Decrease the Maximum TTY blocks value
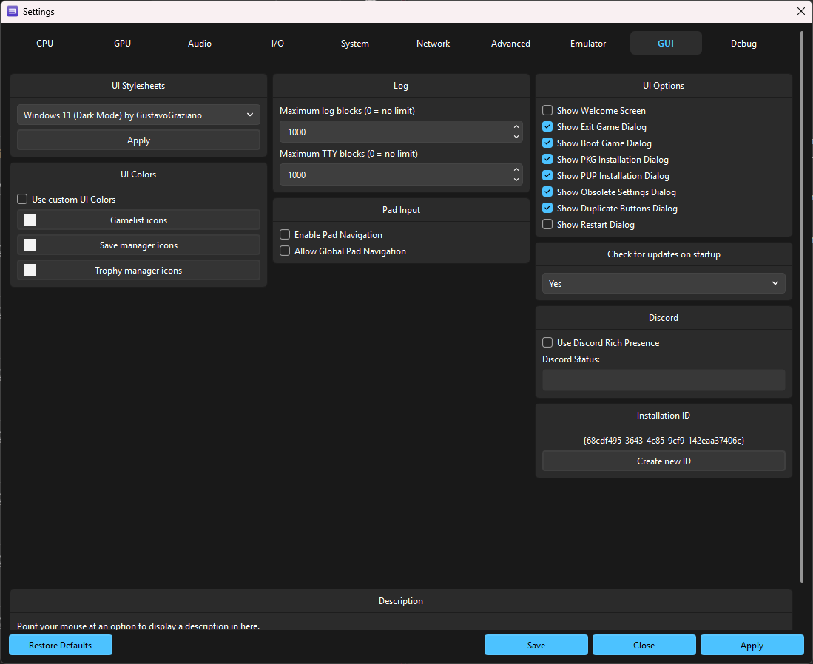The width and height of the screenshot is (813, 664). point(516,179)
